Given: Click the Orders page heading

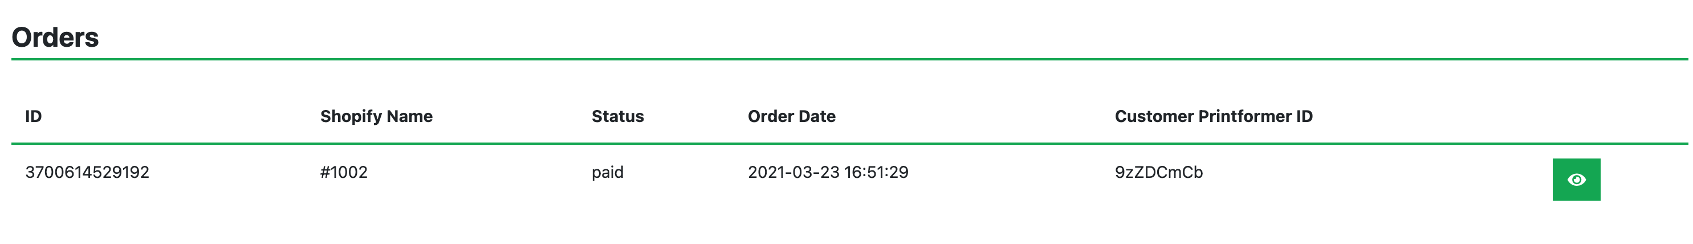Looking at the screenshot, I should [55, 38].
